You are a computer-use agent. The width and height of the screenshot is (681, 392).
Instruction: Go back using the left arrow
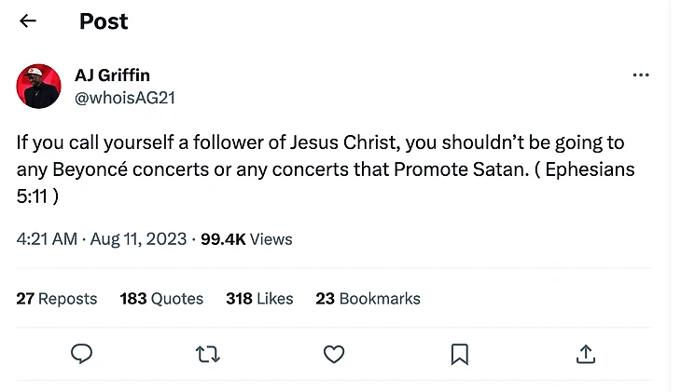pyautogui.click(x=28, y=21)
